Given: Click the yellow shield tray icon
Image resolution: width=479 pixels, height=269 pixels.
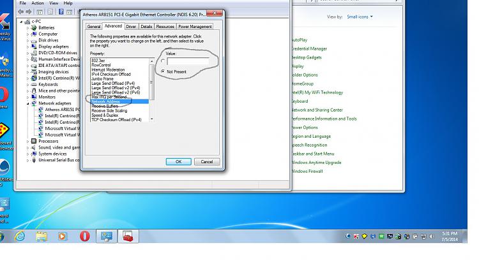Looking at the screenshot, I should (x=365, y=236).
